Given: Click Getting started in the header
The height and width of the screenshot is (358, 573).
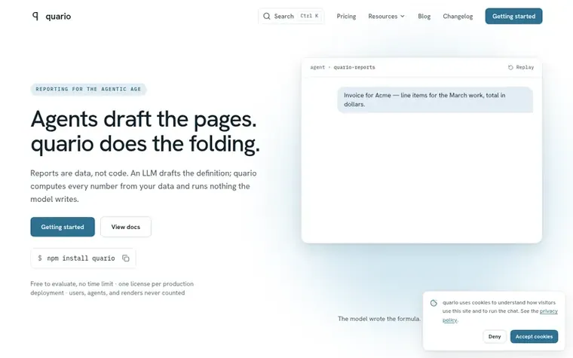Looking at the screenshot, I should point(513,16).
